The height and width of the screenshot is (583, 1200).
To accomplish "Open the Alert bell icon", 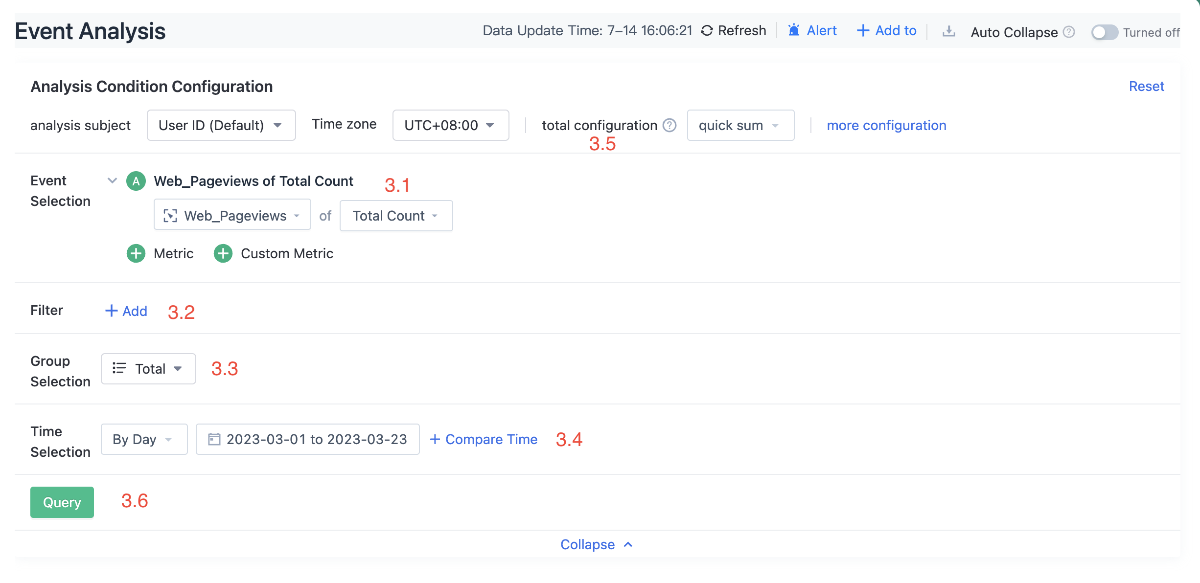I will tap(794, 30).
